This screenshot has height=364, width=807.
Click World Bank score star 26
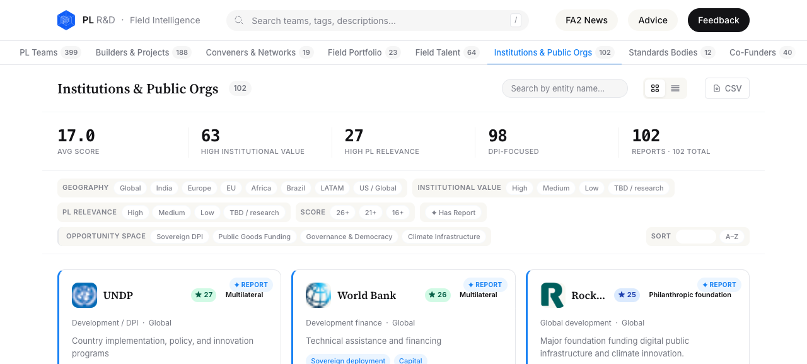438,295
